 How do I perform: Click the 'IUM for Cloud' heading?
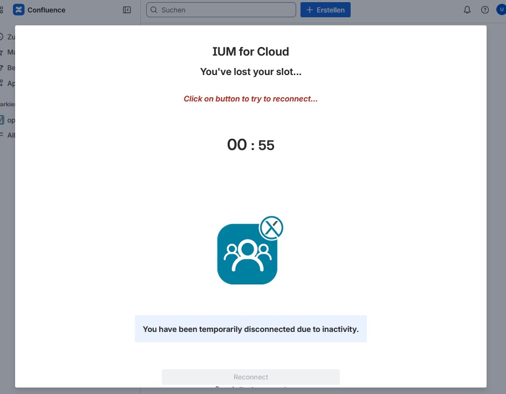click(x=251, y=52)
